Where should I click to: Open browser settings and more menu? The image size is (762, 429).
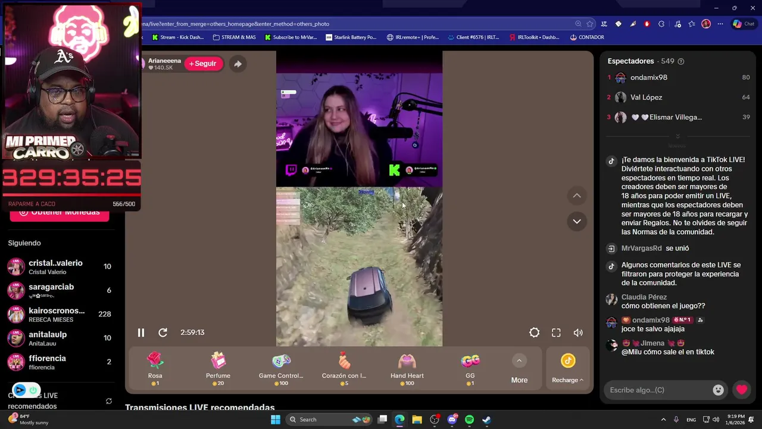pyautogui.click(x=720, y=24)
